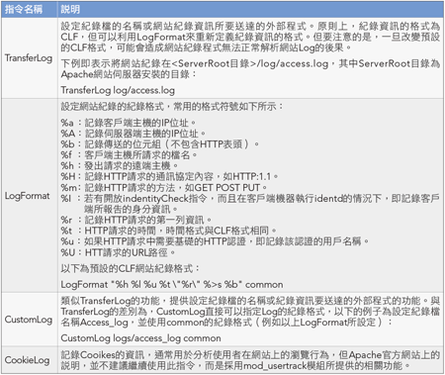Click the line starting '類似TransferLog的功能'
Viewport: 445px width, 375px height.
250,301
